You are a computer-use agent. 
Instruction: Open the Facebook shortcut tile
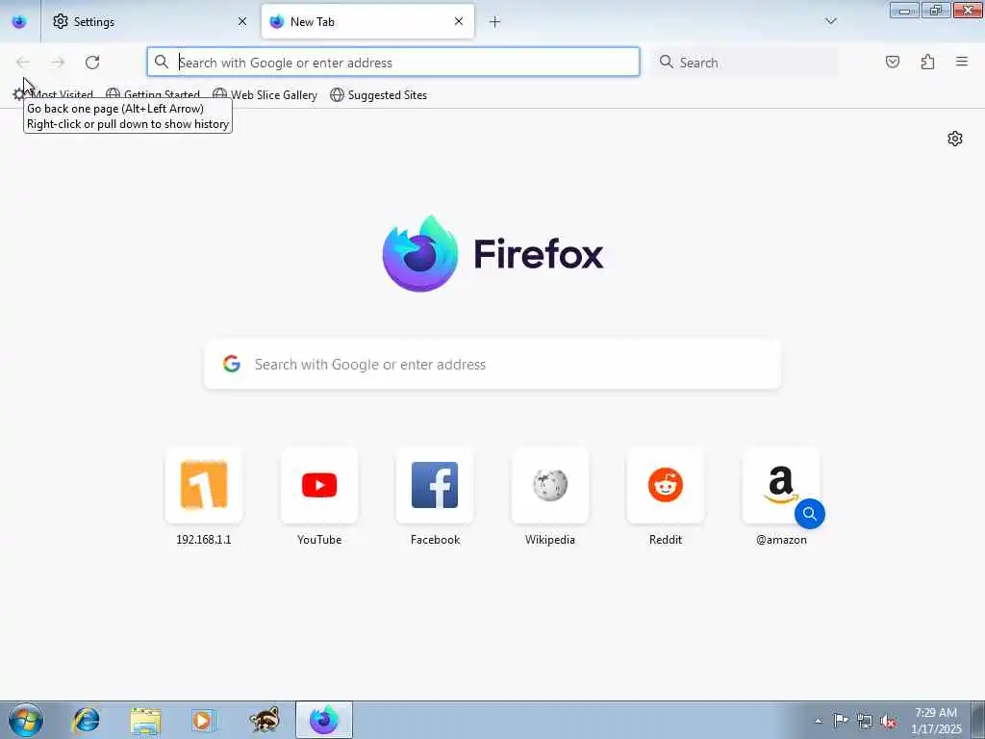tap(435, 485)
